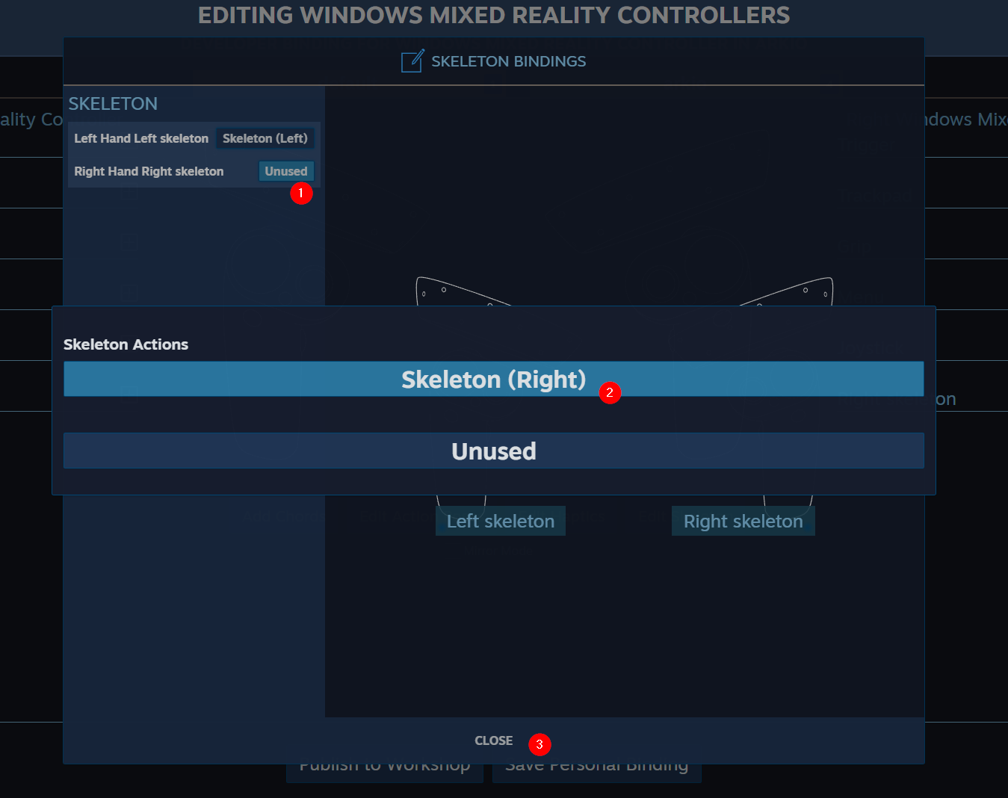The width and height of the screenshot is (1008, 798).
Task: Open the Skeleton (Left) binding dropdown
Action: point(265,138)
